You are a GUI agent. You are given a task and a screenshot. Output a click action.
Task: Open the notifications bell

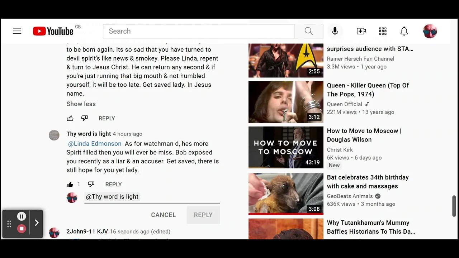pos(404,31)
